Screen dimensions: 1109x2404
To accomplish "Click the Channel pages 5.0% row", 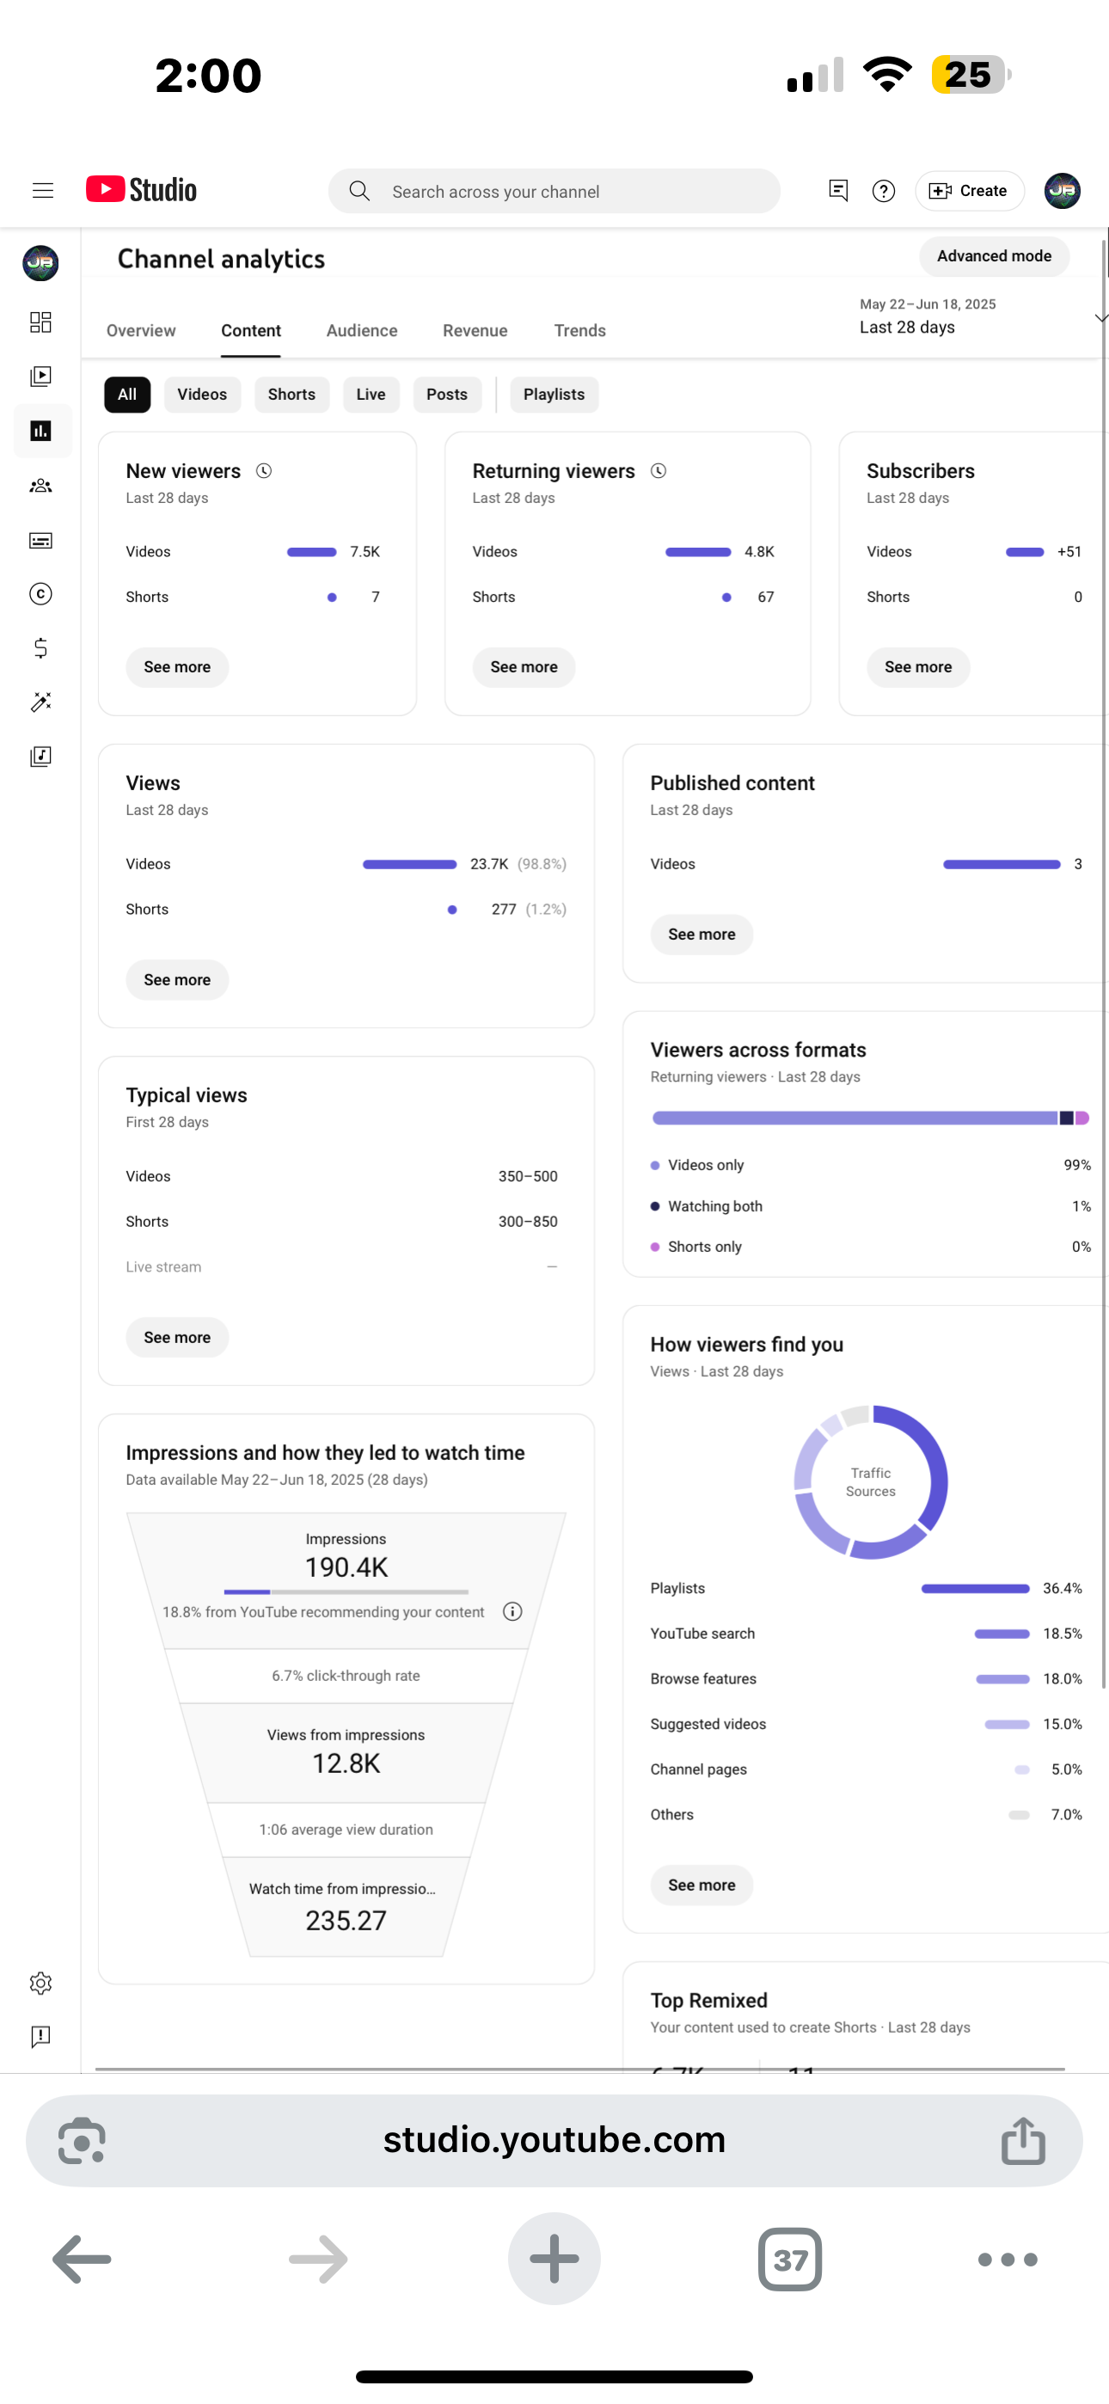I will [x=867, y=1769].
